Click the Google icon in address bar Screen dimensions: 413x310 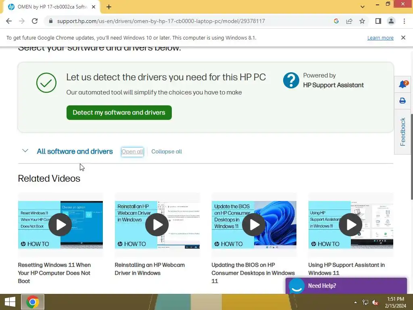click(x=336, y=21)
